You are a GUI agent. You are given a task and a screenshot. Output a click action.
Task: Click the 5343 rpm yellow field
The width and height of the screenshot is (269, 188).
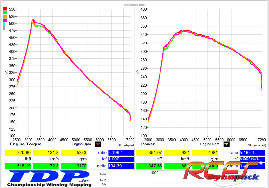74,153
